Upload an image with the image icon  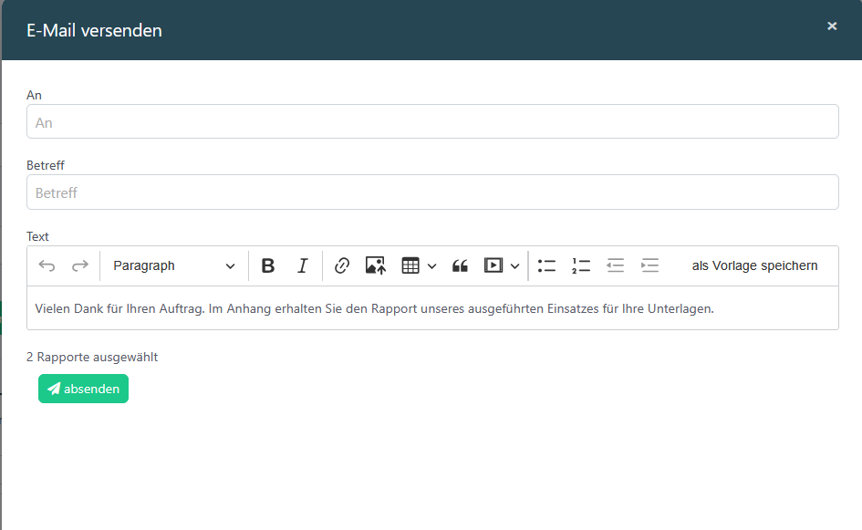(376, 266)
